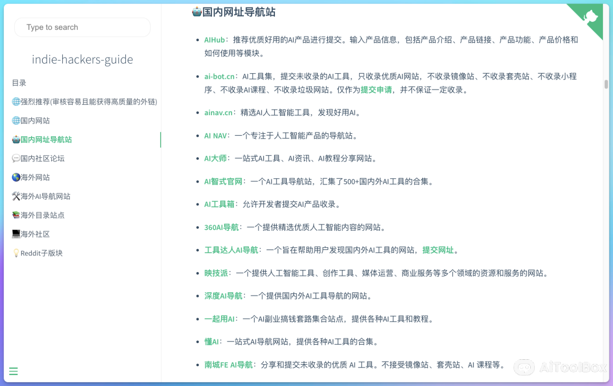Click the lightbulb icon next to Reddit子版块
This screenshot has width=613, height=386.
point(17,253)
